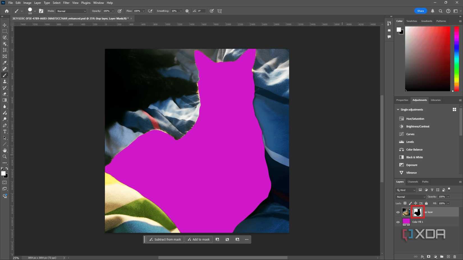Add a new layer
The width and height of the screenshot is (463, 260).
[448, 256]
